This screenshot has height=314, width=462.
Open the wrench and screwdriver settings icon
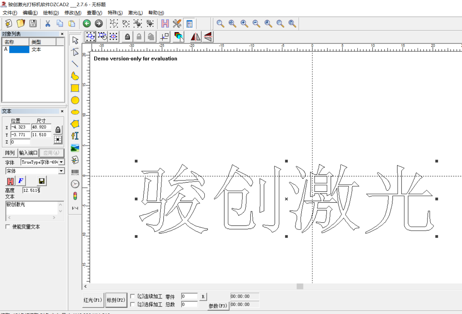(177, 24)
